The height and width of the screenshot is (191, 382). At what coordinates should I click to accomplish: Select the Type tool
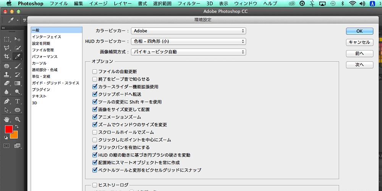17,101
